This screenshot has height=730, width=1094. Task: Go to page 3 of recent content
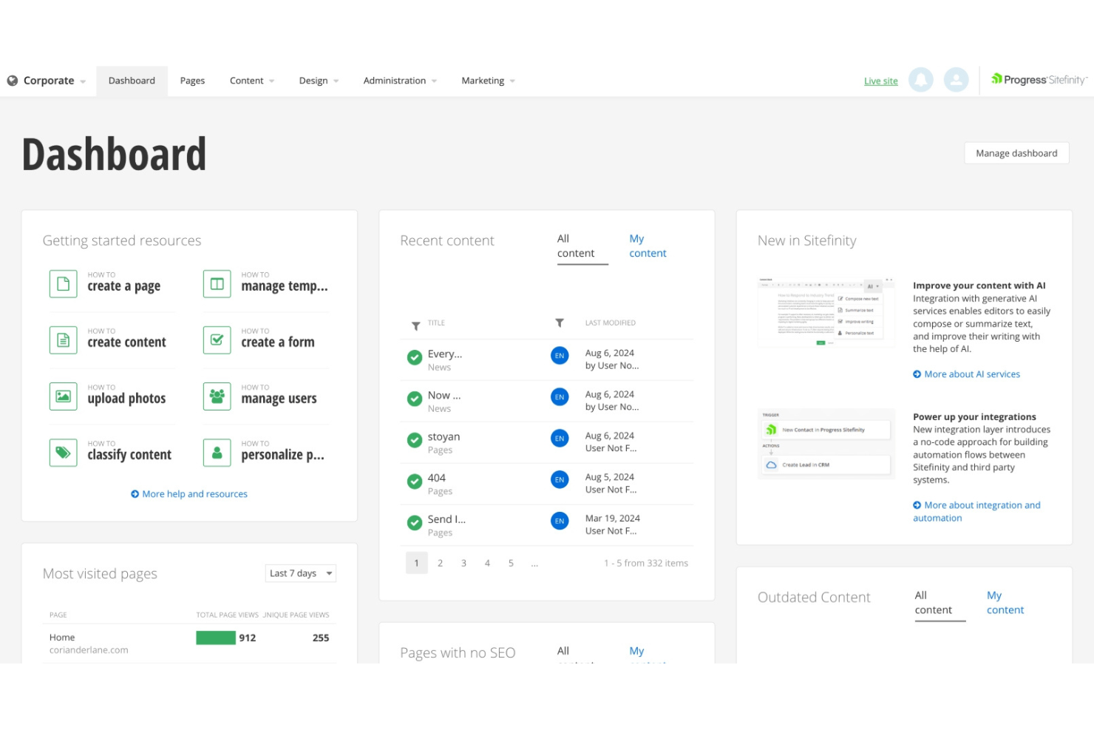pyautogui.click(x=464, y=564)
